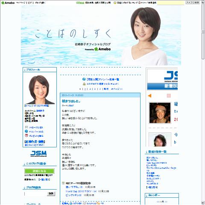Click the gift present icon in the profile
The image size is (205, 205).
(26, 135)
